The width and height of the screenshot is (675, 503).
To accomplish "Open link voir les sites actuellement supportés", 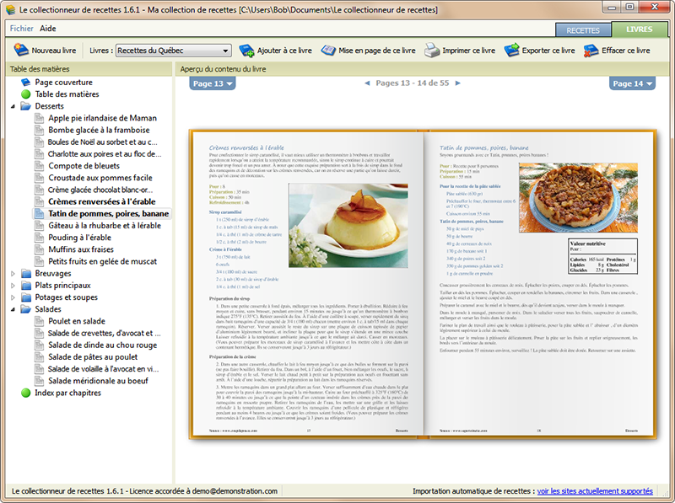I will 595,491.
